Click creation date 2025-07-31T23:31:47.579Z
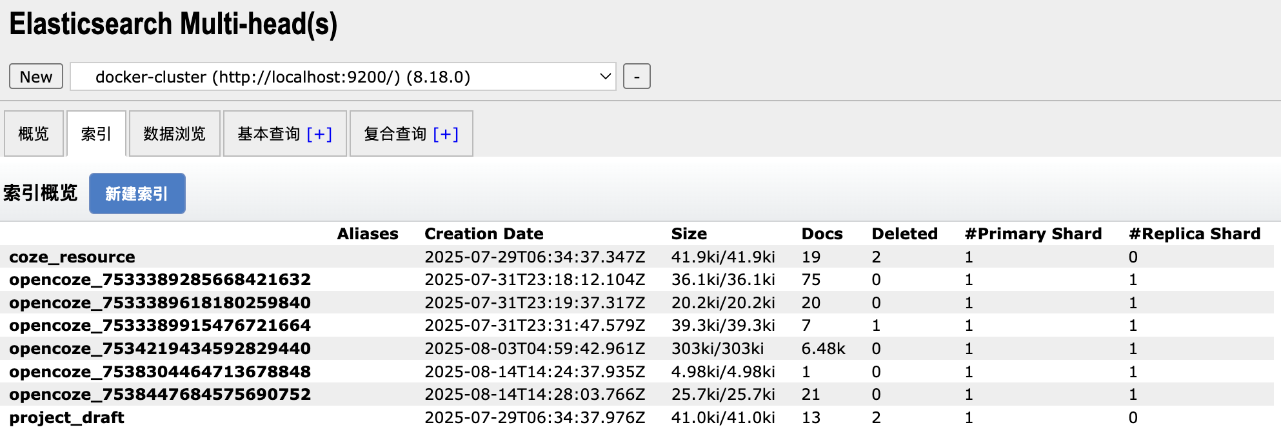The image size is (1281, 445). 535,325
